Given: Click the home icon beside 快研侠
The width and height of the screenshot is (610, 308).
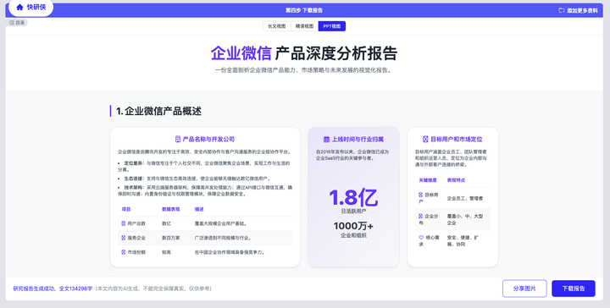Looking at the screenshot, I should 19,7.
